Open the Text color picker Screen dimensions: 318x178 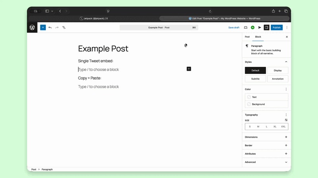tap(266, 97)
